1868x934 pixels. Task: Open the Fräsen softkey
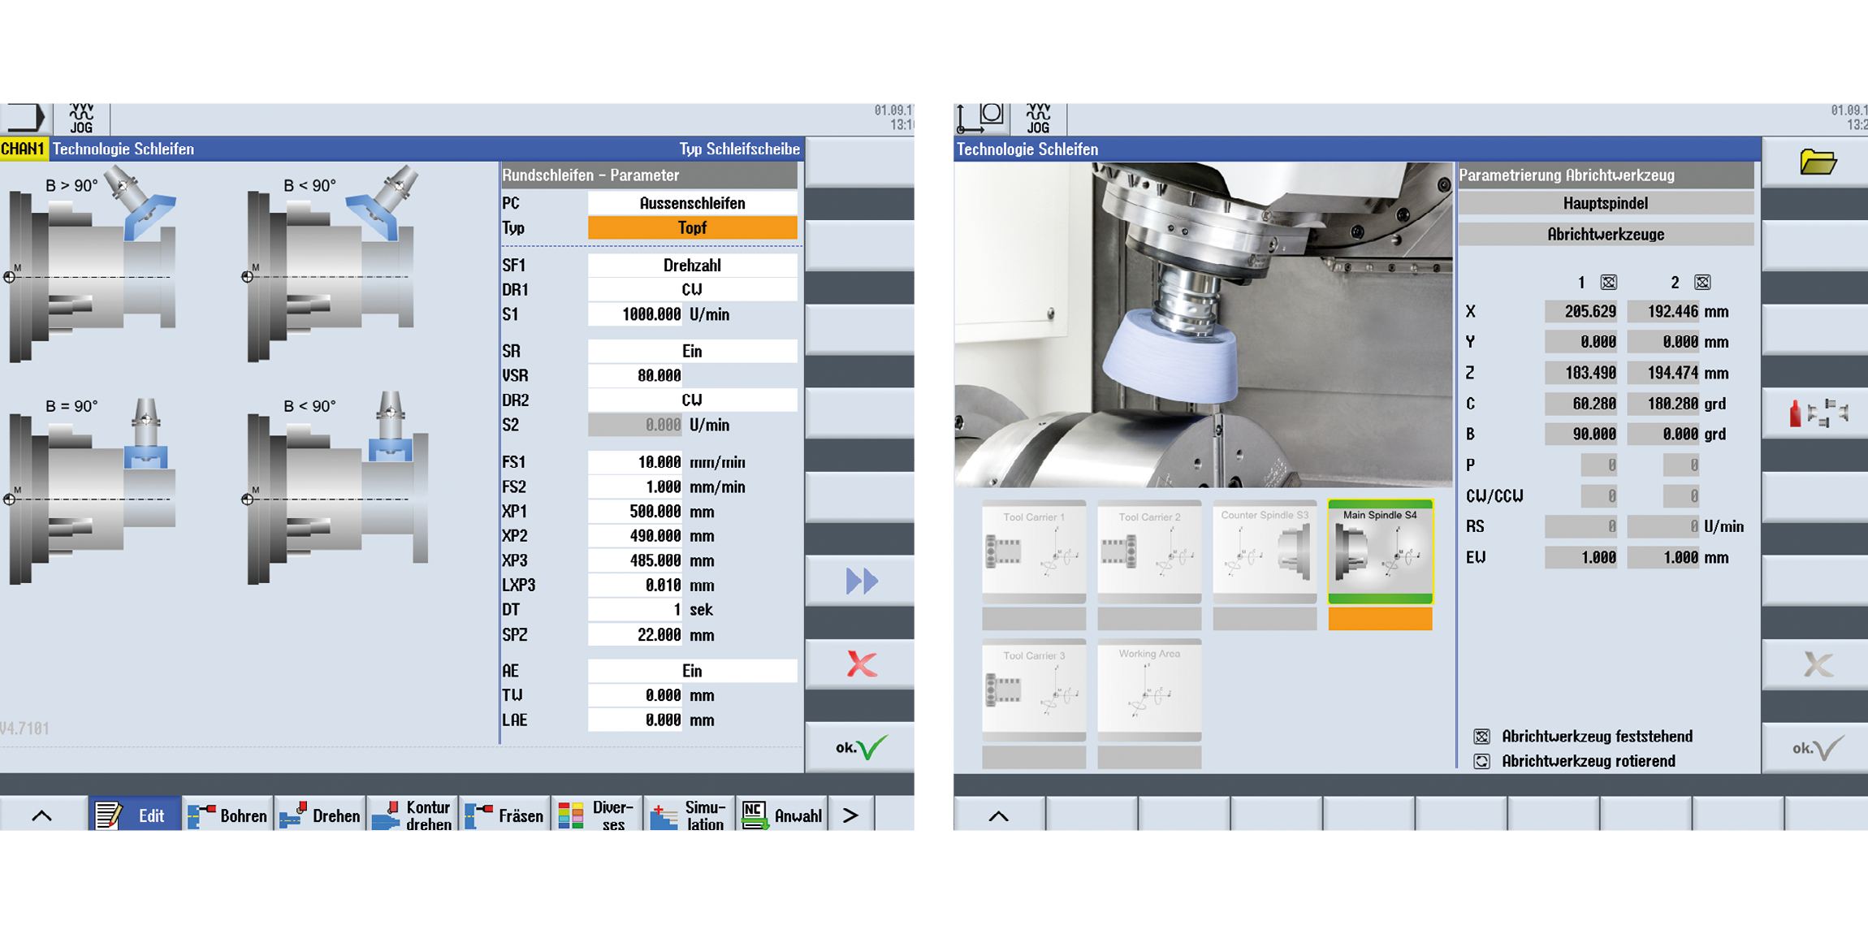click(x=504, y=815)
